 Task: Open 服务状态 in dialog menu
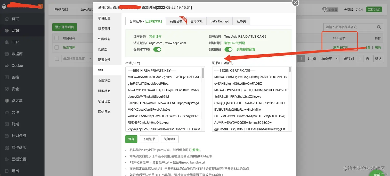coord(107,91)
